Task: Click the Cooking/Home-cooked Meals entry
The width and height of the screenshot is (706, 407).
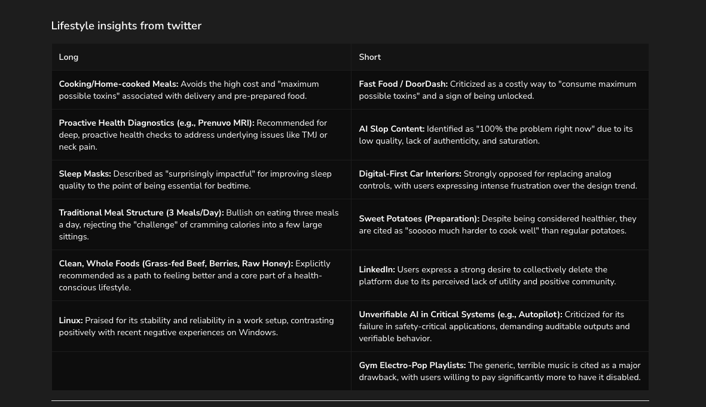Action: 118,84
